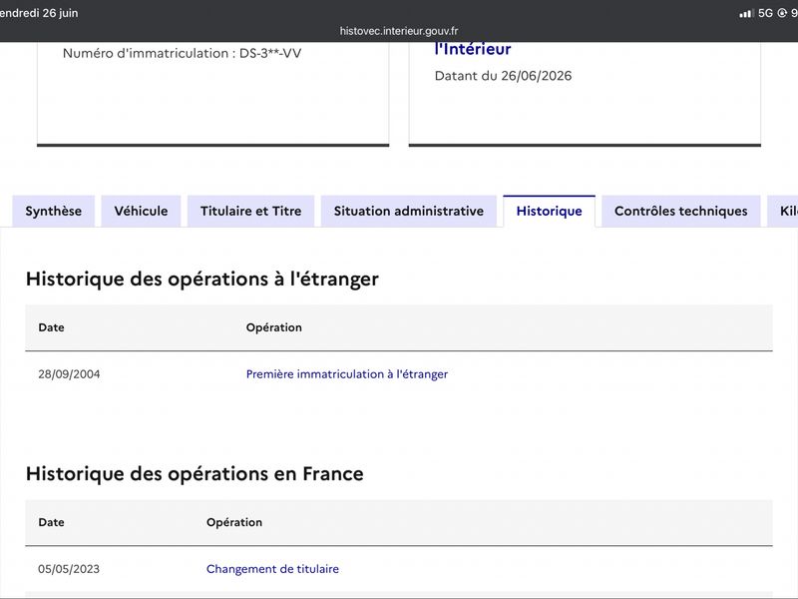Tap the vendredi 26 juin date
Screen dimensions: 798x599
click(x=39, y=13)
